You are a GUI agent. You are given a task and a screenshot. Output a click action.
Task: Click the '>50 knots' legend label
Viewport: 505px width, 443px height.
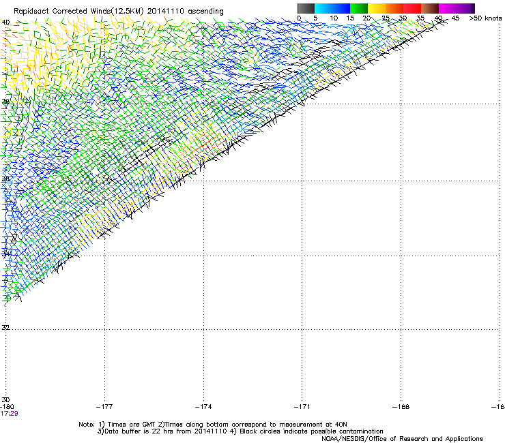[x=485, y=18]
